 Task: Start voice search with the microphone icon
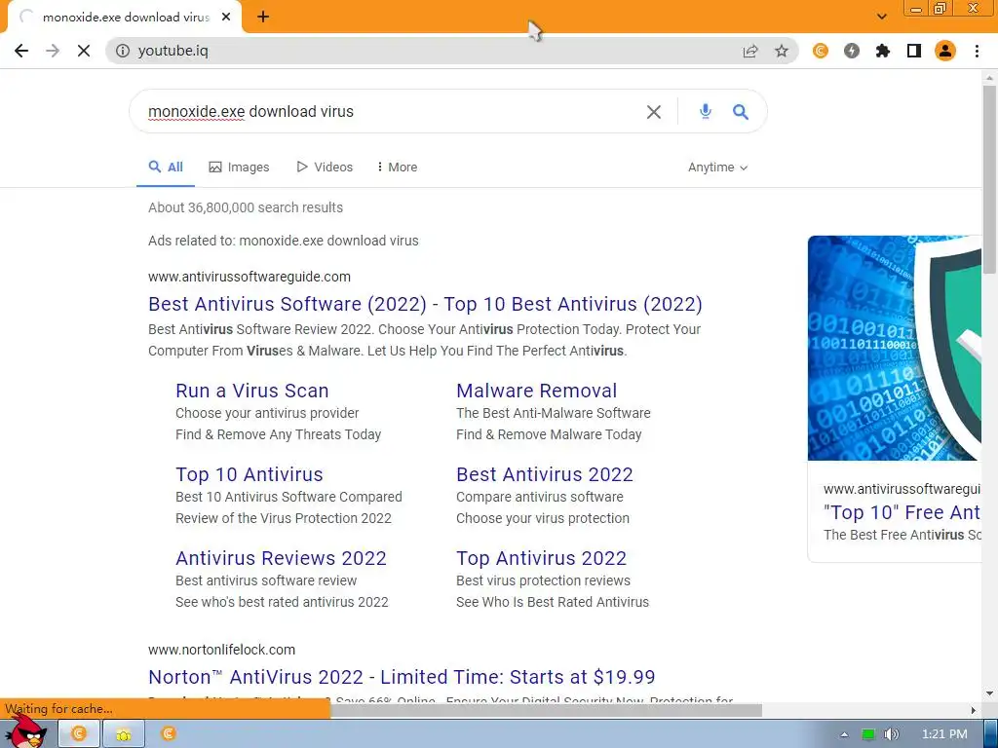click(706, 111)
